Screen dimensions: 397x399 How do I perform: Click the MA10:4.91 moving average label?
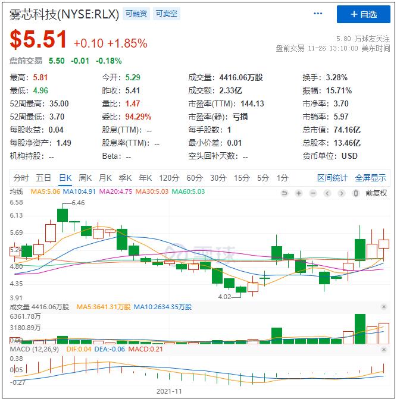pyautogui.click(x=79, y=191)
